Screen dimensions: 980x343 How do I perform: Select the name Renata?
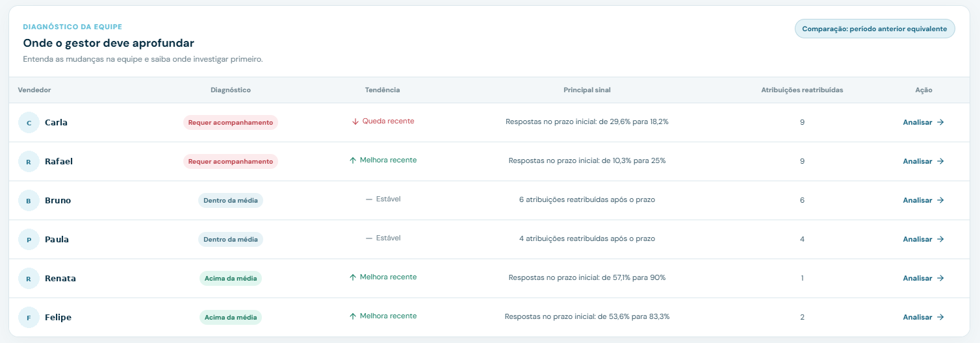60,279
